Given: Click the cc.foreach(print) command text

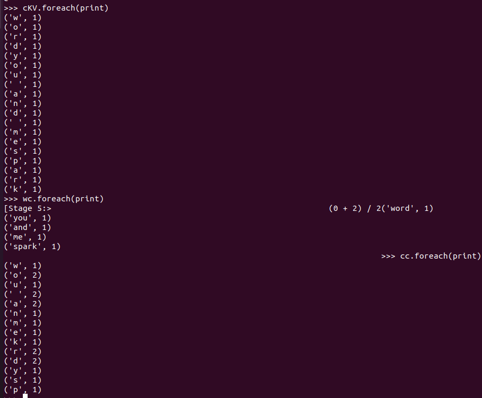Looking at the screenshot, I should pos(440,256).
